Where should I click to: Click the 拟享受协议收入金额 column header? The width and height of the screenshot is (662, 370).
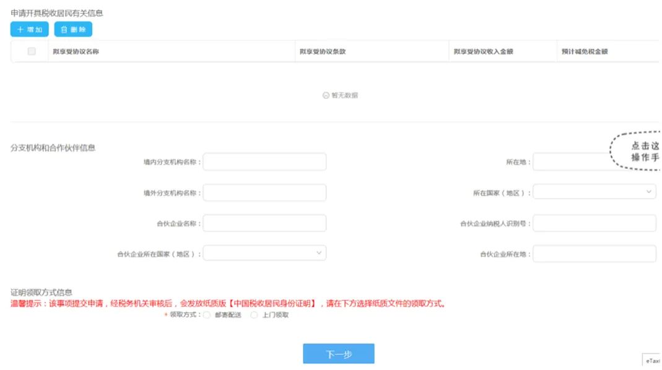pos(483,51)
